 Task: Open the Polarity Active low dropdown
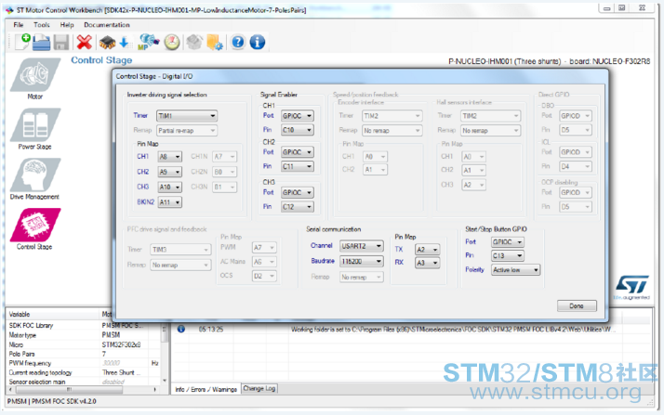pos(515,269)
